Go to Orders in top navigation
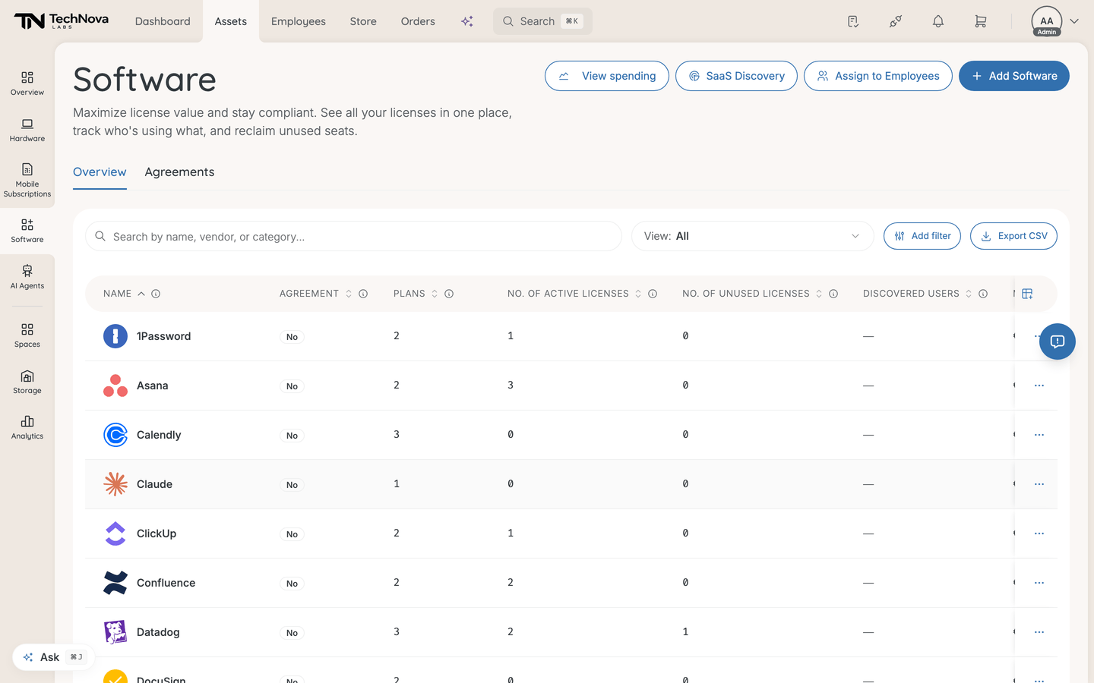1094x683 pixels. click(x=418, y=21)
